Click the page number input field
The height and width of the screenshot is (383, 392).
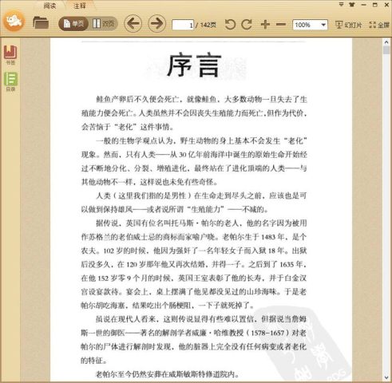[x=183, y=25]
